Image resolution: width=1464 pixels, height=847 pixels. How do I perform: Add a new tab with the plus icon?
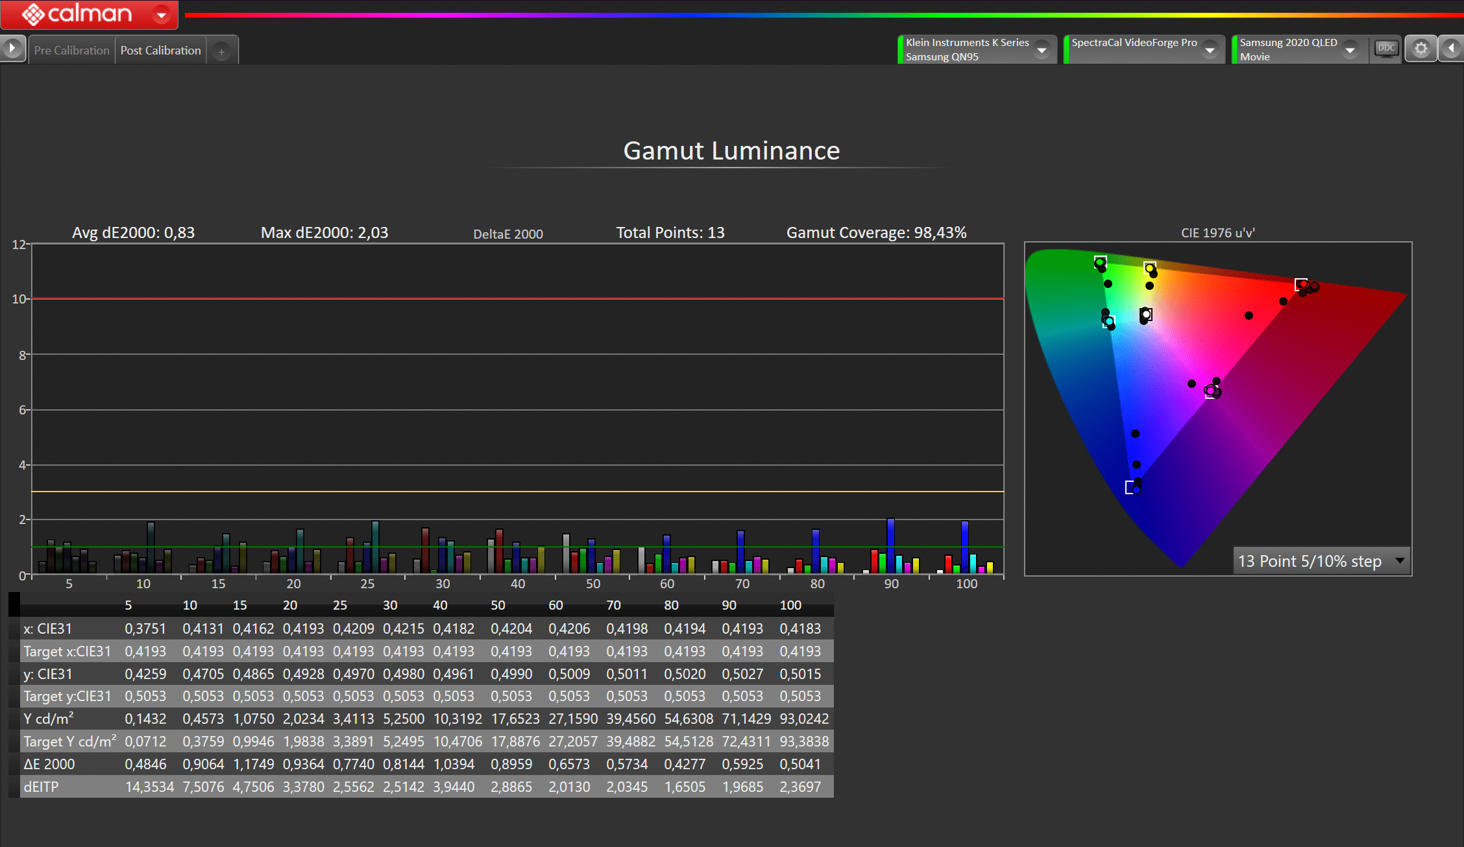coord(221,51)
